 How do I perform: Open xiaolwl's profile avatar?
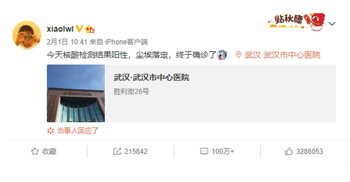pyautogui.click(x=27, y=35)
